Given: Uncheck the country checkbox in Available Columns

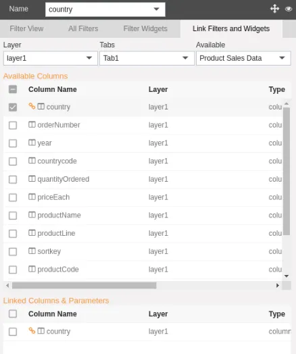Looking at the screenshot, I should [x=13, y=107].
